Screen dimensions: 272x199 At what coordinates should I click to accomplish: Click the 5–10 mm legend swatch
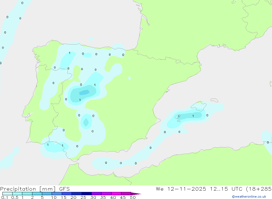pyautogui.click(x=47, y=194)
